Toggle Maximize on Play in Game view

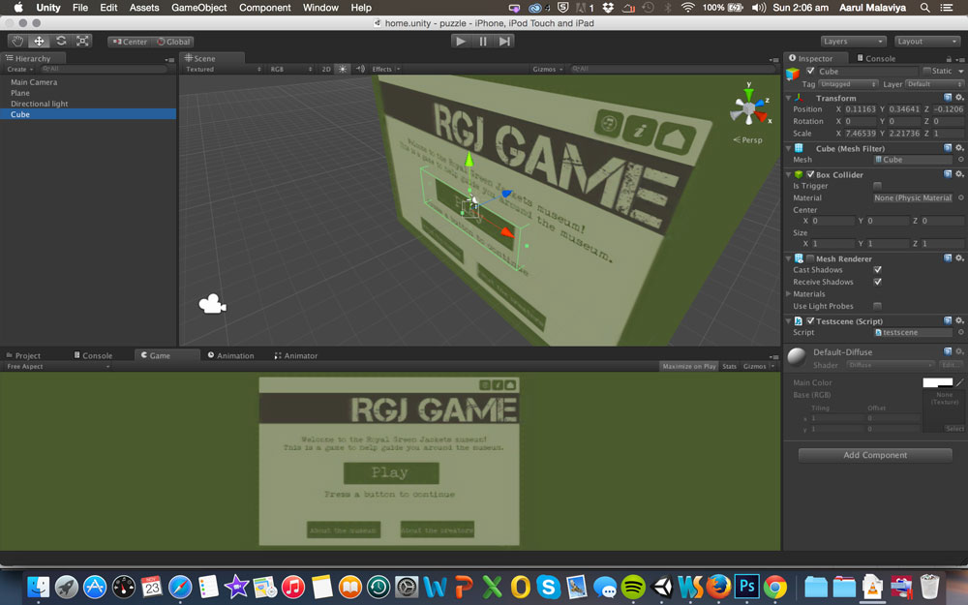point(689,367)
